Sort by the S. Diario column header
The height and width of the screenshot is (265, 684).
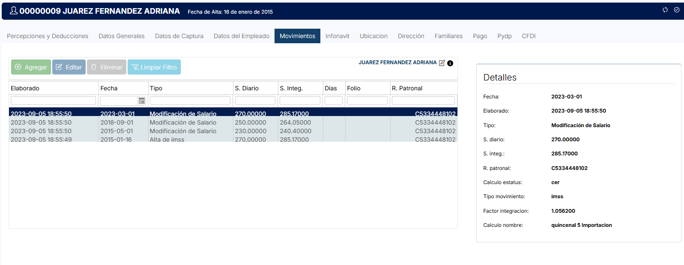point(247,88)
